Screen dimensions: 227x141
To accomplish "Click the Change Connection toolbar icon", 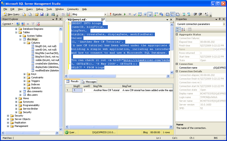I will point(68,14).
